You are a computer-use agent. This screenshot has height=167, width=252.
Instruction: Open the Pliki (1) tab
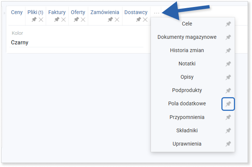(35, 12)
